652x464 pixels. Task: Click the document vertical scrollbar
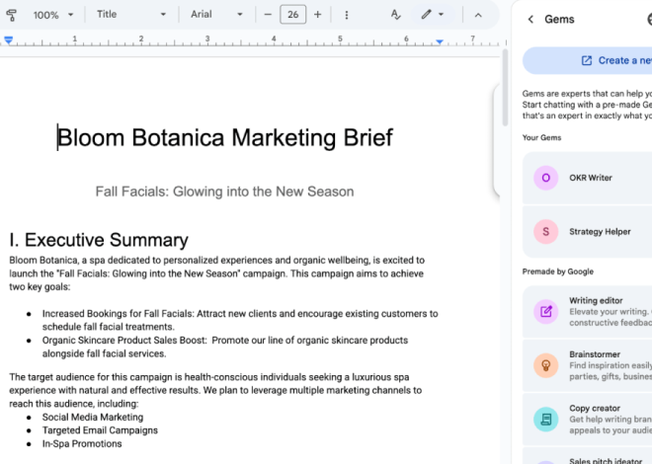pyautogui.click(x=505, y=87)
